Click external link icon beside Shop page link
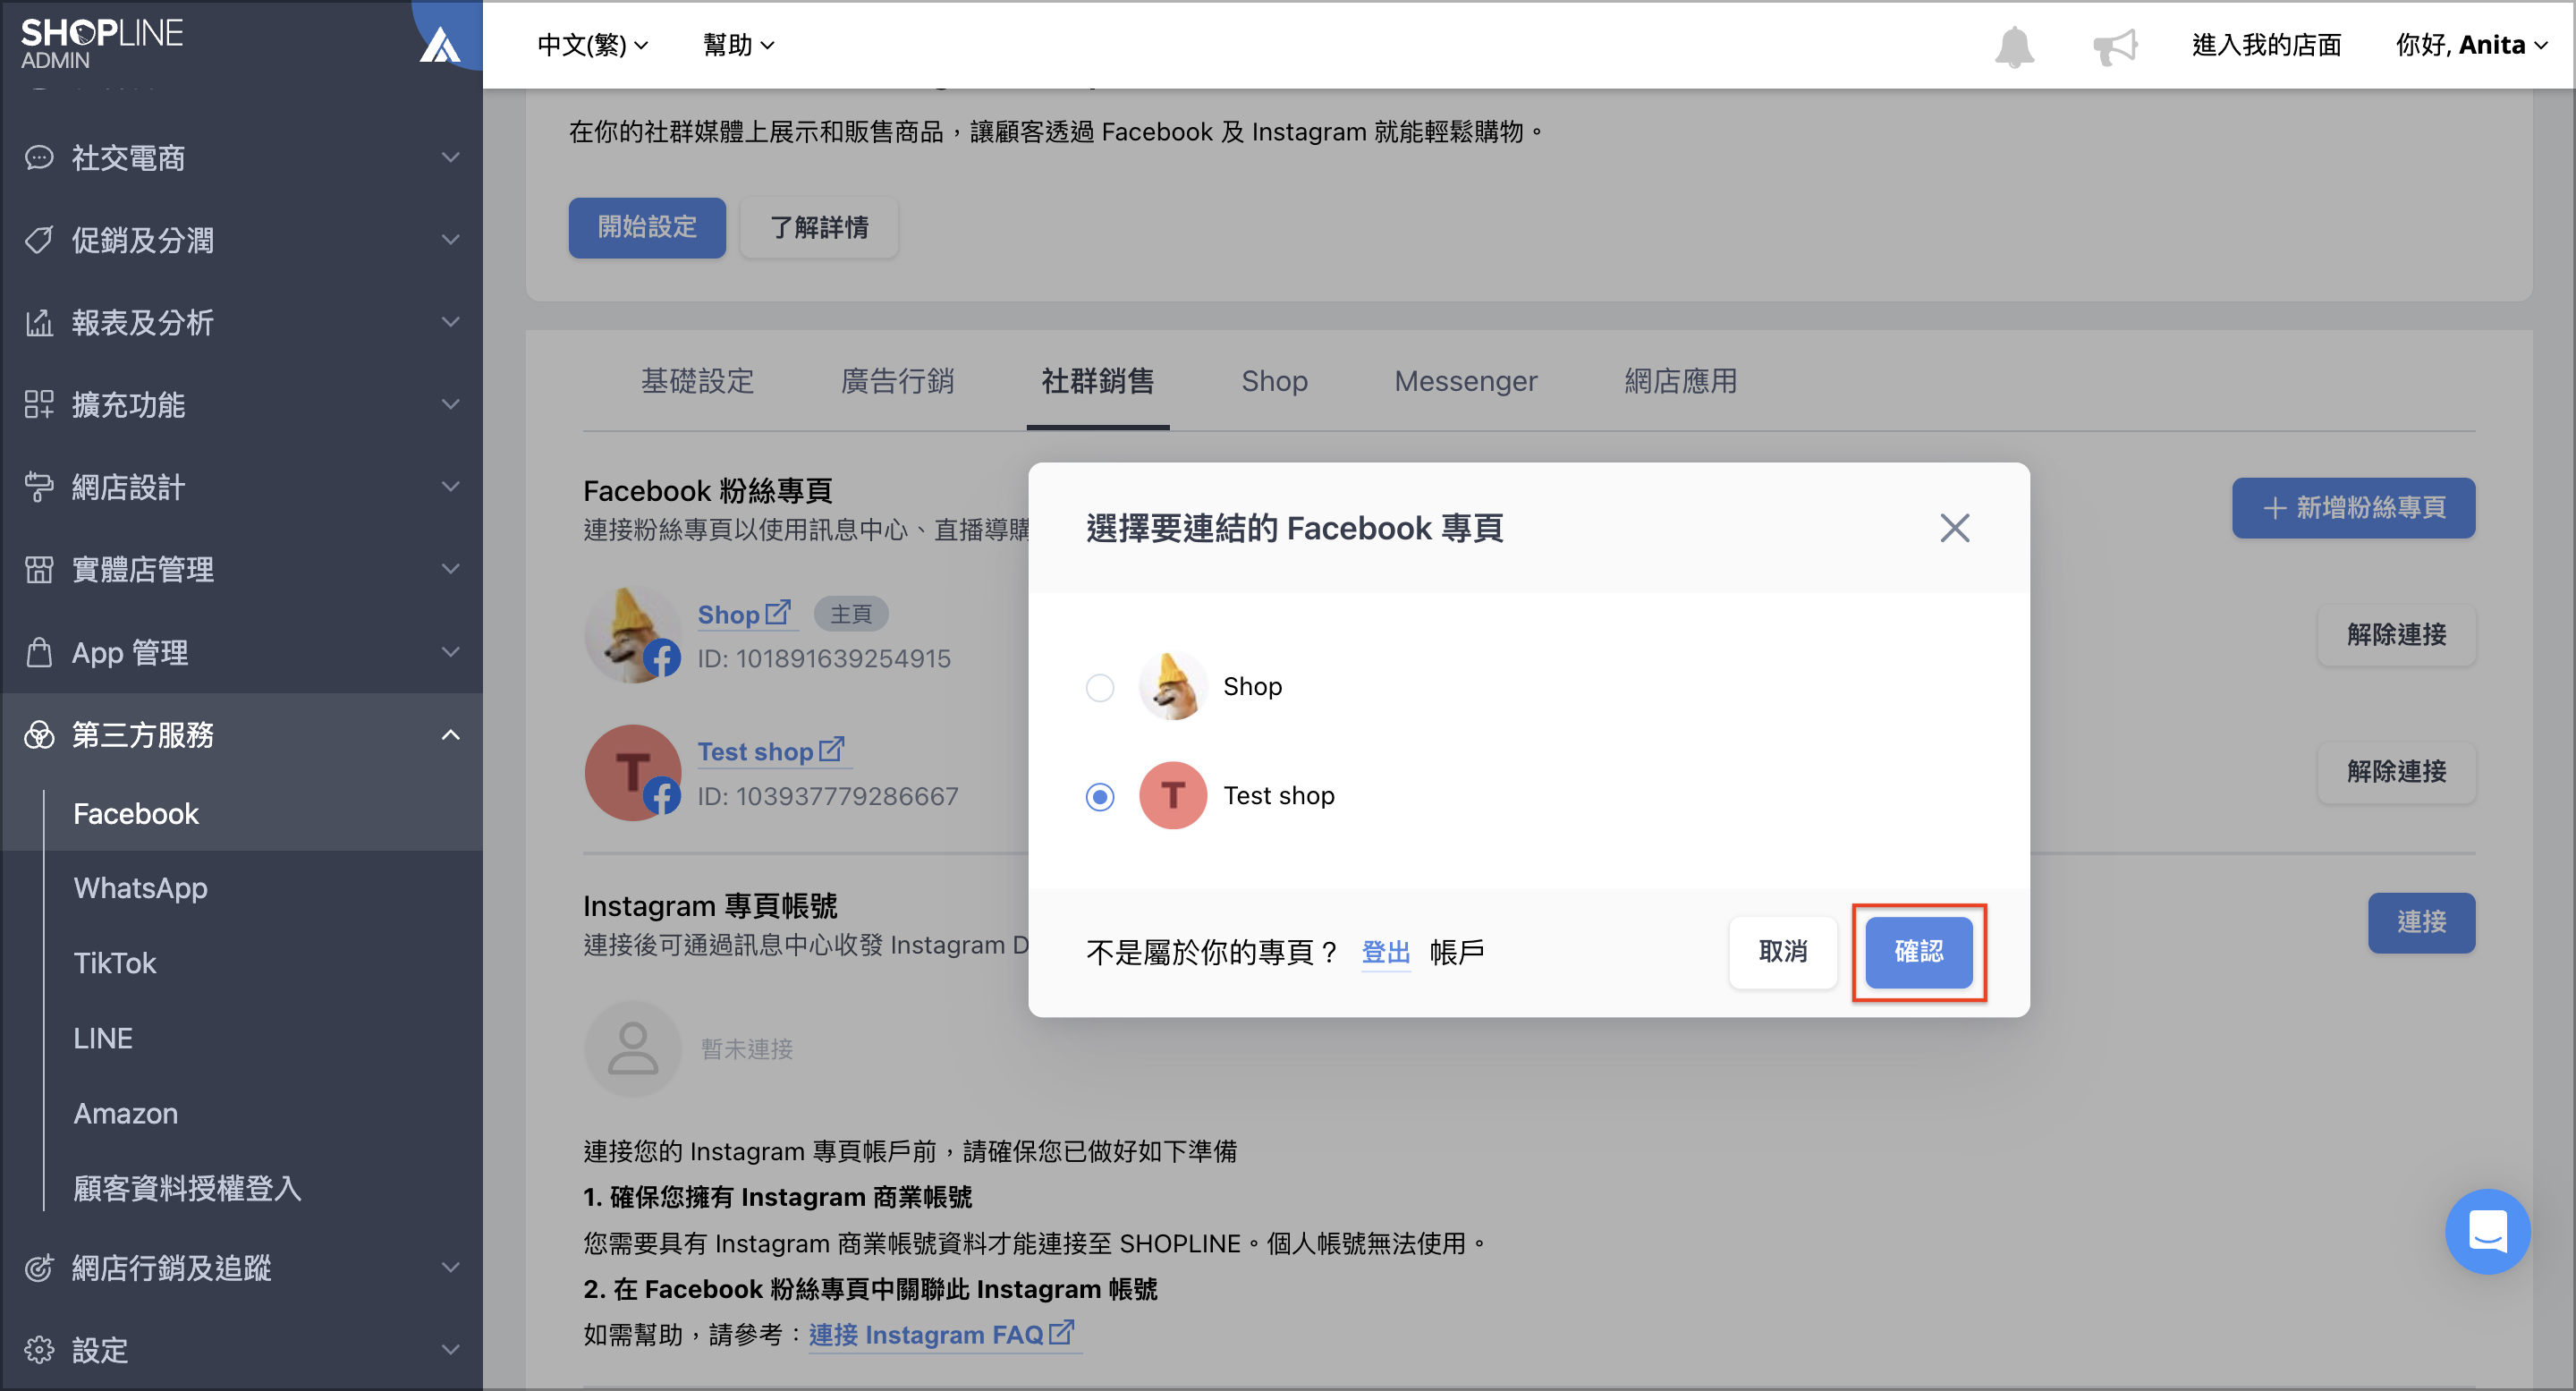The image size is (2576, 1391). (x=778, y=612)
